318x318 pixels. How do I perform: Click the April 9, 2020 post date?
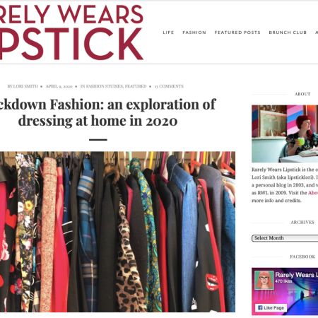tap(59, 86)
